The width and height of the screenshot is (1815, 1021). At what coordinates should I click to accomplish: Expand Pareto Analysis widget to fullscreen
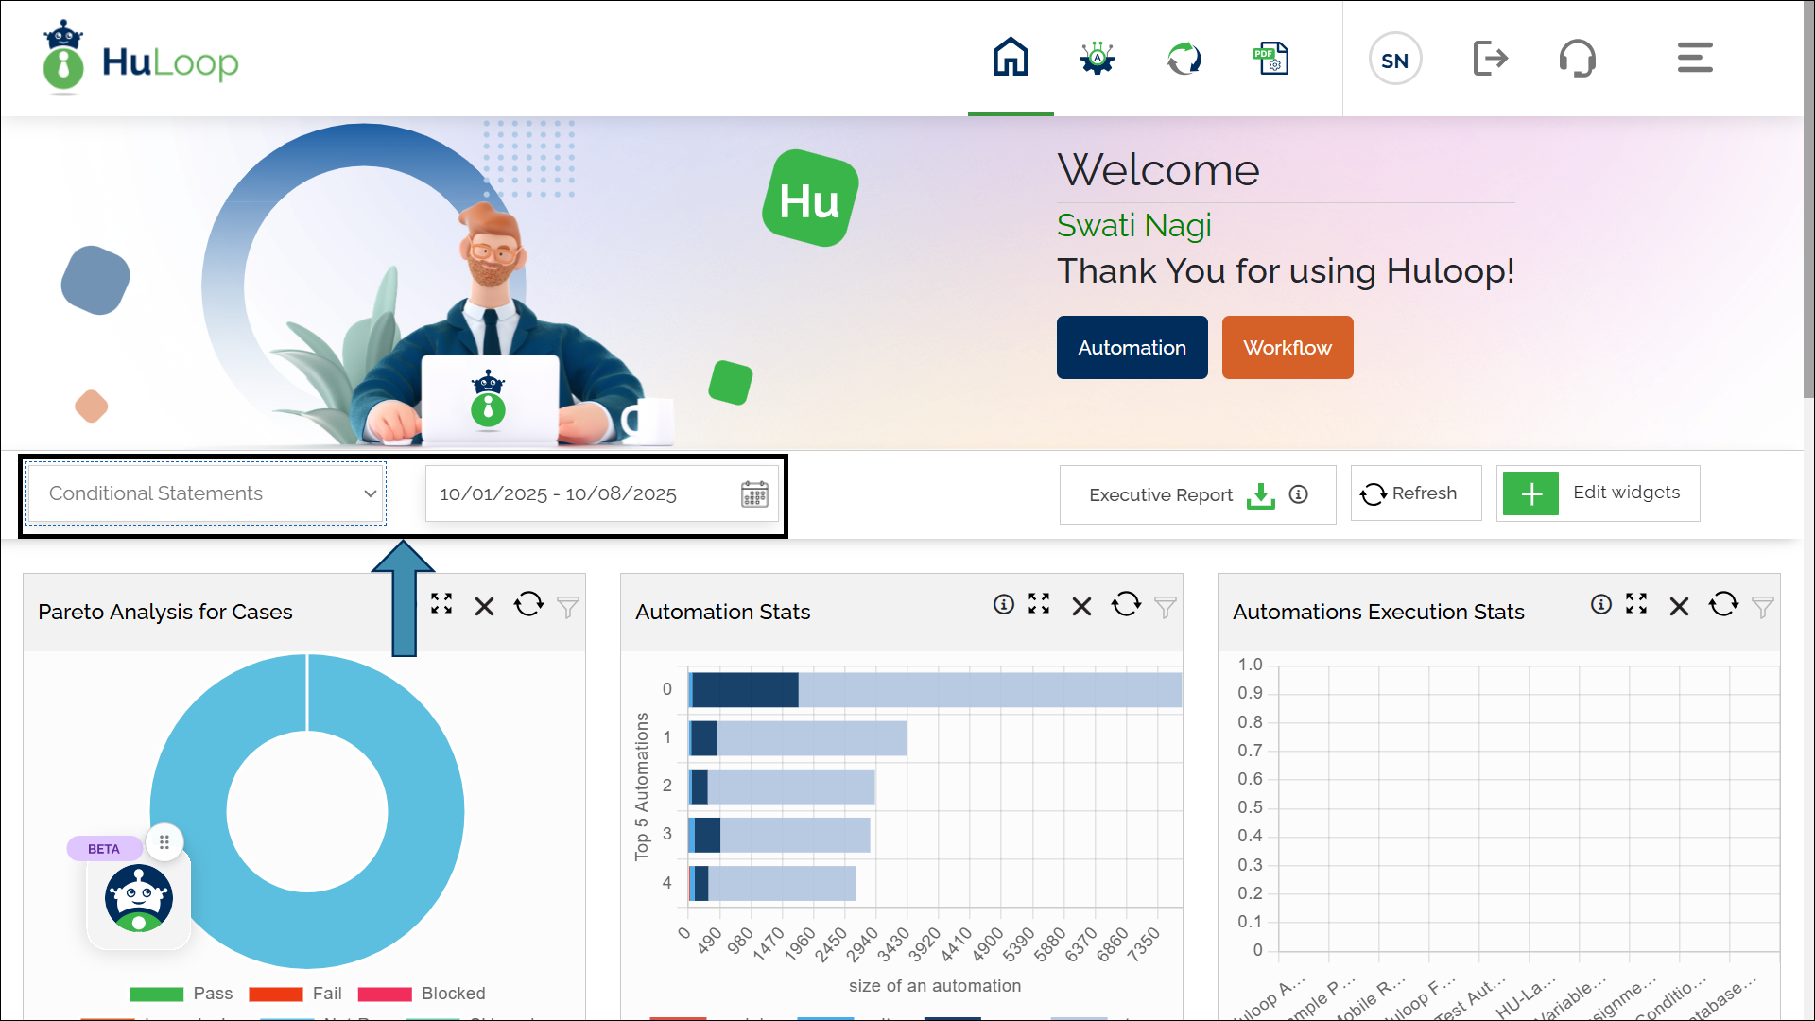441,605
